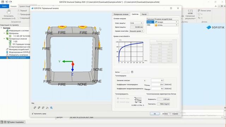This screenshot has height=127, width=226.
Task: Click the fire icon in the FIRE boundary row
Action: click(156, 25)
